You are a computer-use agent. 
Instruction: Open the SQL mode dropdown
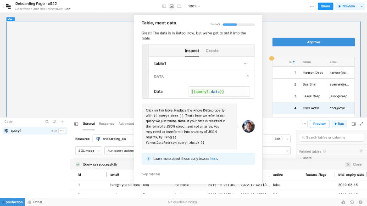pyautogui.click(x=89, y=151)
